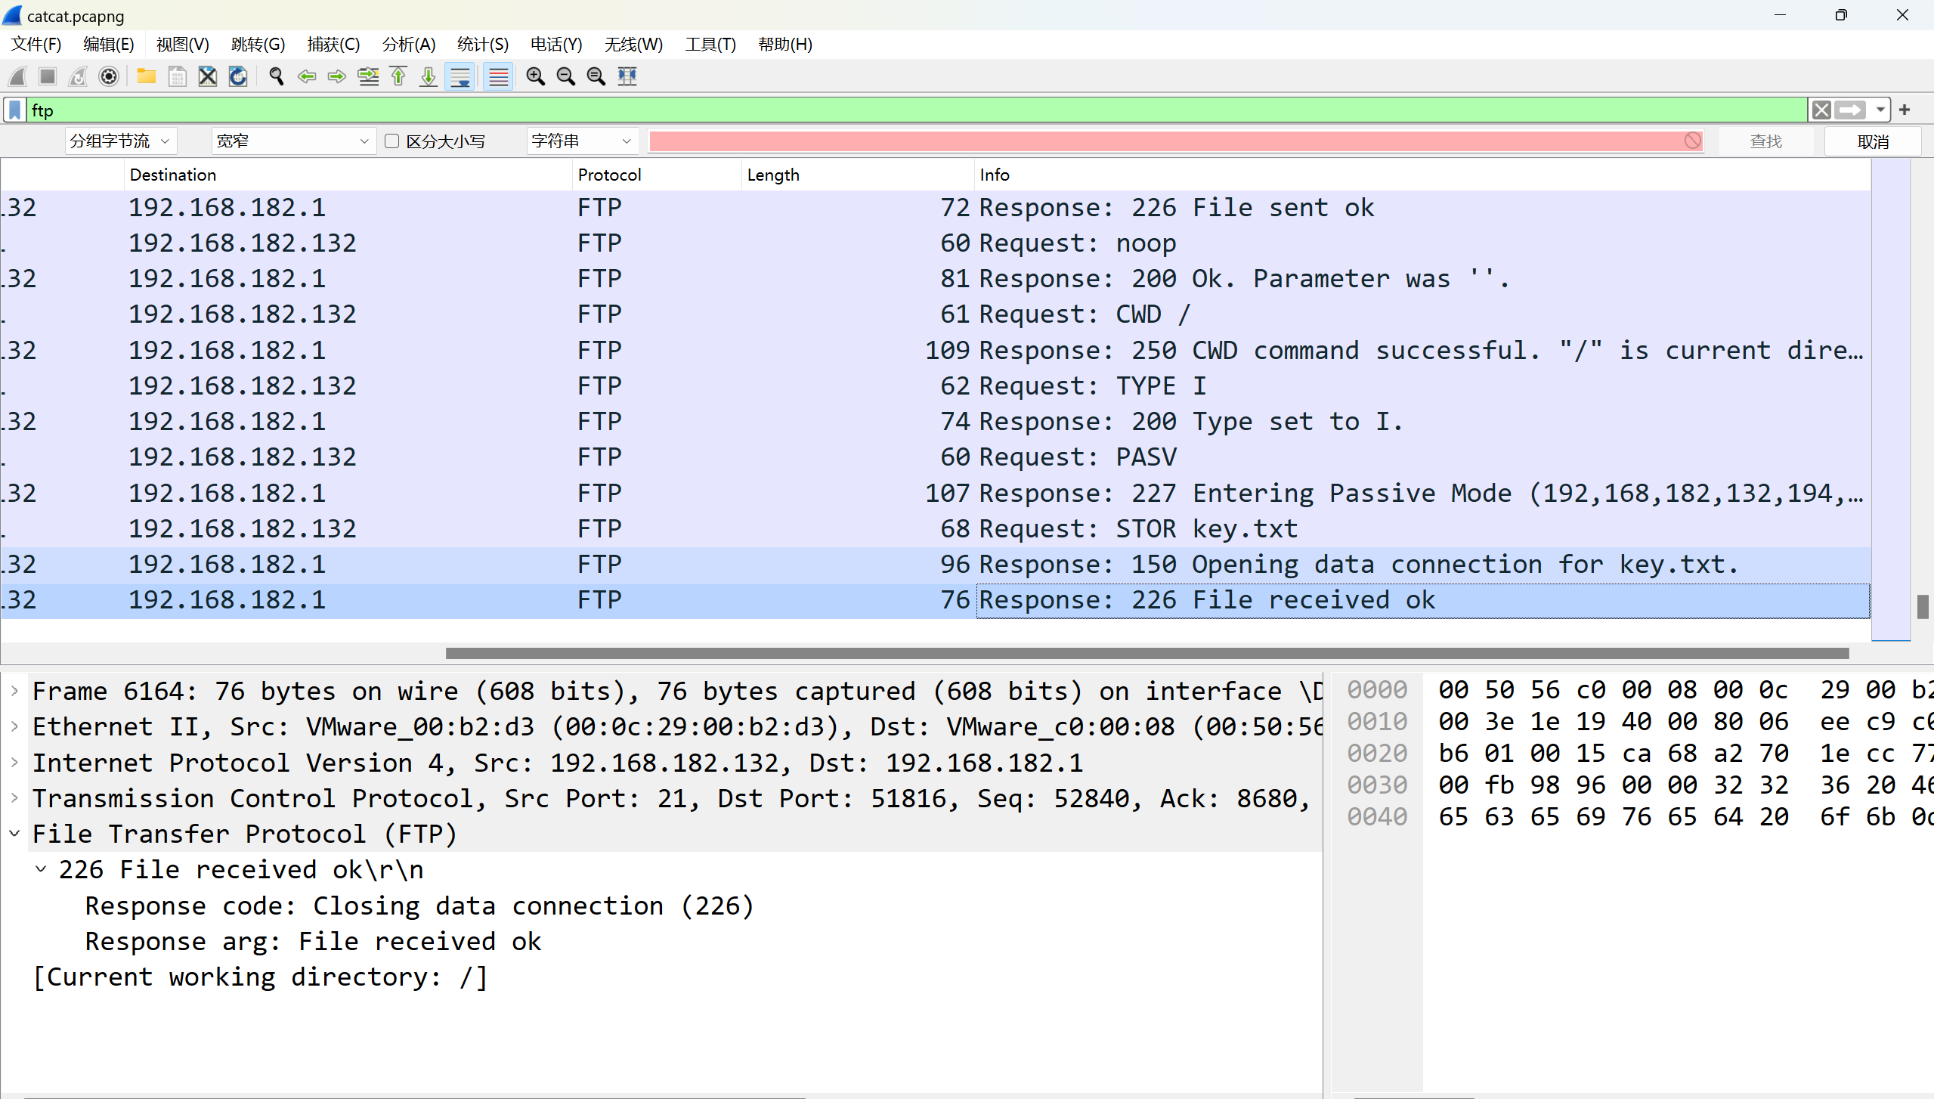Toggle packet list colorization icon
1934x1099 pixels.
[x=498, y=76]
